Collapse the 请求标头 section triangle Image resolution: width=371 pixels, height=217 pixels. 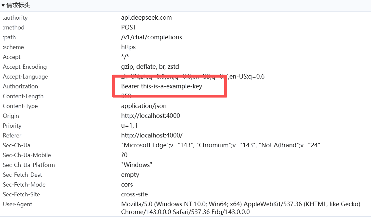3,6
